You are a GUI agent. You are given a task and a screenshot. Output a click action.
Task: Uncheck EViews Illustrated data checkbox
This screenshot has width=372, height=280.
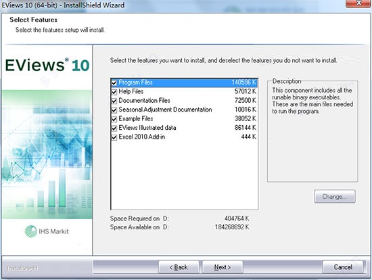point(114,128)
